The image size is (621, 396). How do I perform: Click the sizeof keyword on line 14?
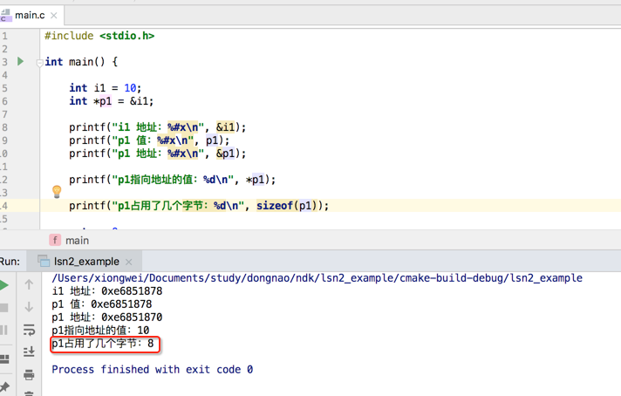point(275,206)
